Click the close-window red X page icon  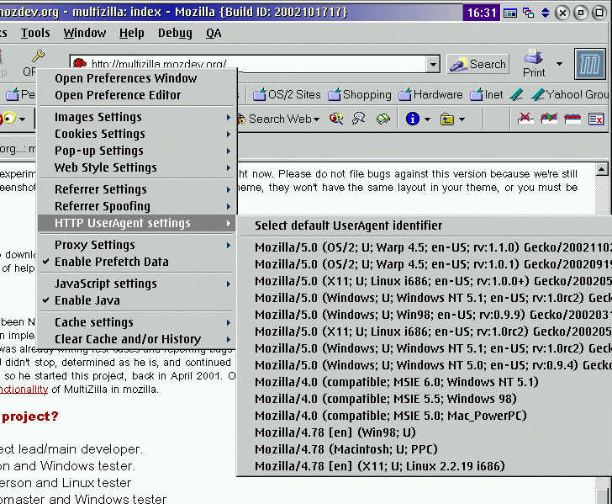pos(596,119)
